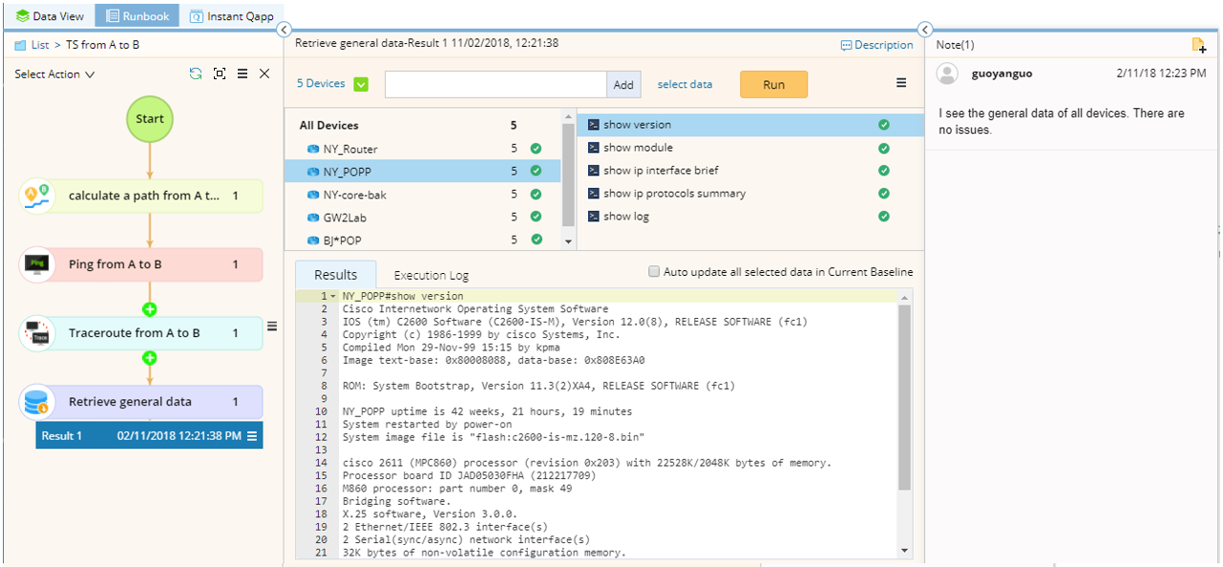Enable Auto update all selected data checkbox
Screen dimensions: 1223x567
point(654,272)
